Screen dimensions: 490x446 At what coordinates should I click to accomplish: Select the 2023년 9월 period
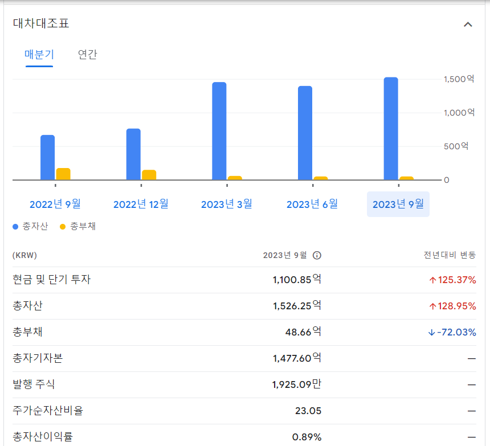pos(398,204)
